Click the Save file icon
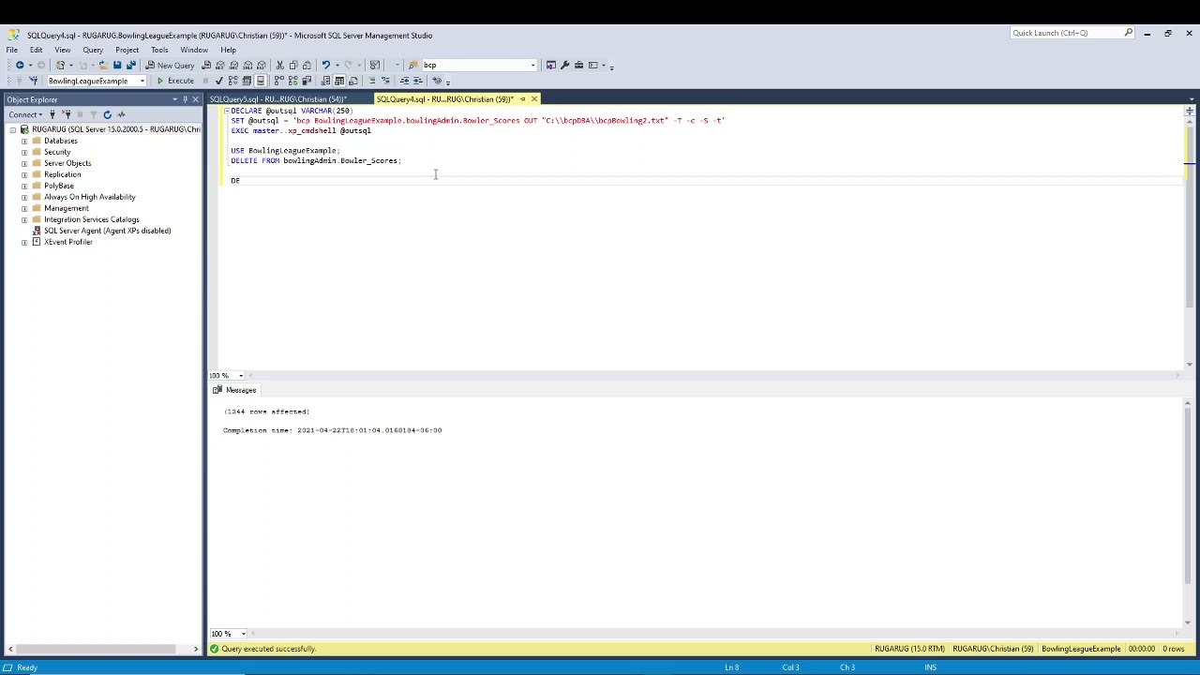 click(x=117, y=65)
